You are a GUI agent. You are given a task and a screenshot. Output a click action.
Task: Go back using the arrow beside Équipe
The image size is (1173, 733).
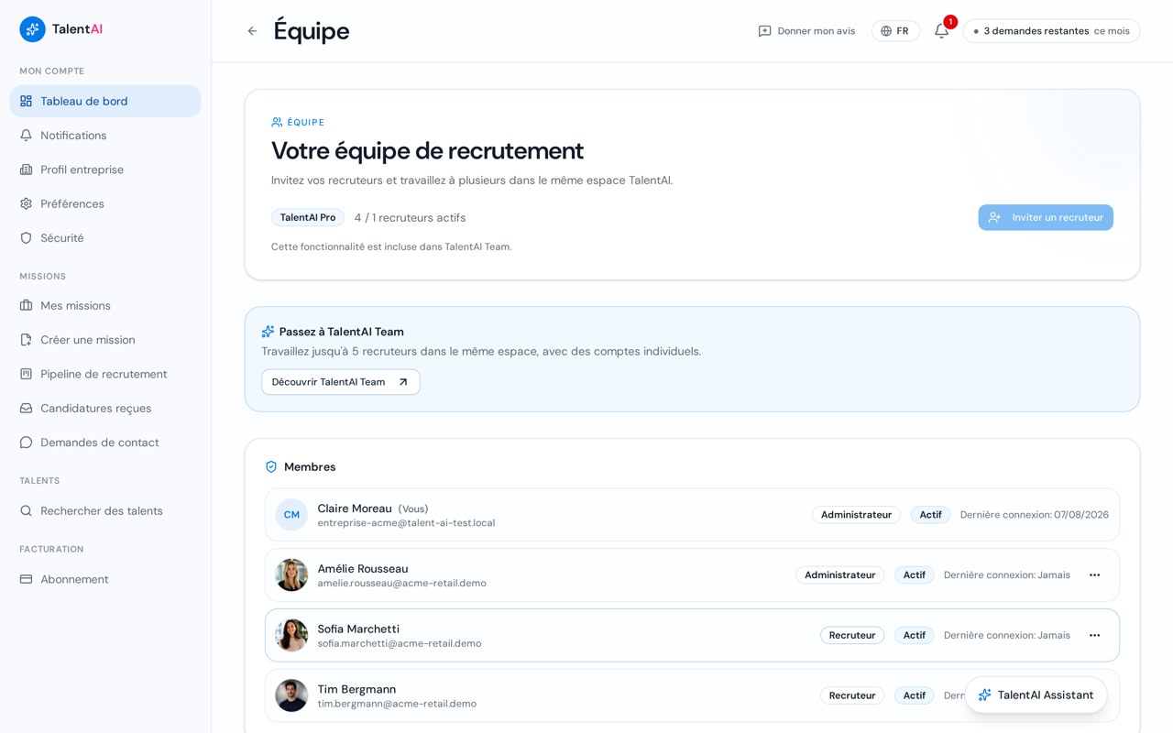(x=252, y=31)
